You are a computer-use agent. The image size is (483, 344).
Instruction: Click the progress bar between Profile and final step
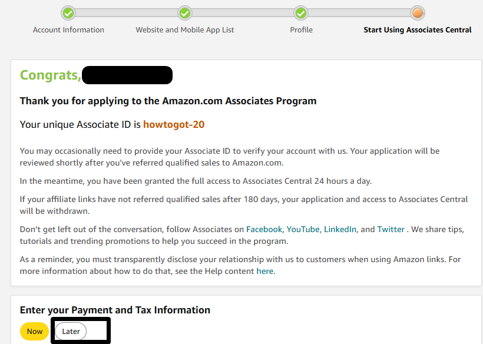click(359, 13)
